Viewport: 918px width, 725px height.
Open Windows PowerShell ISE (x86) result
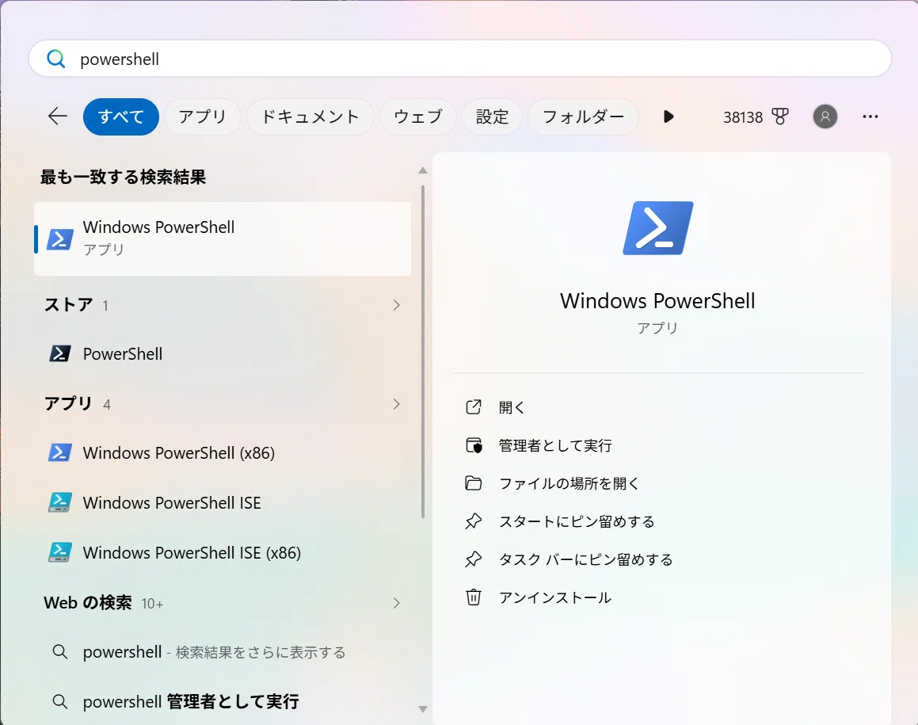(x=223, y=552)
